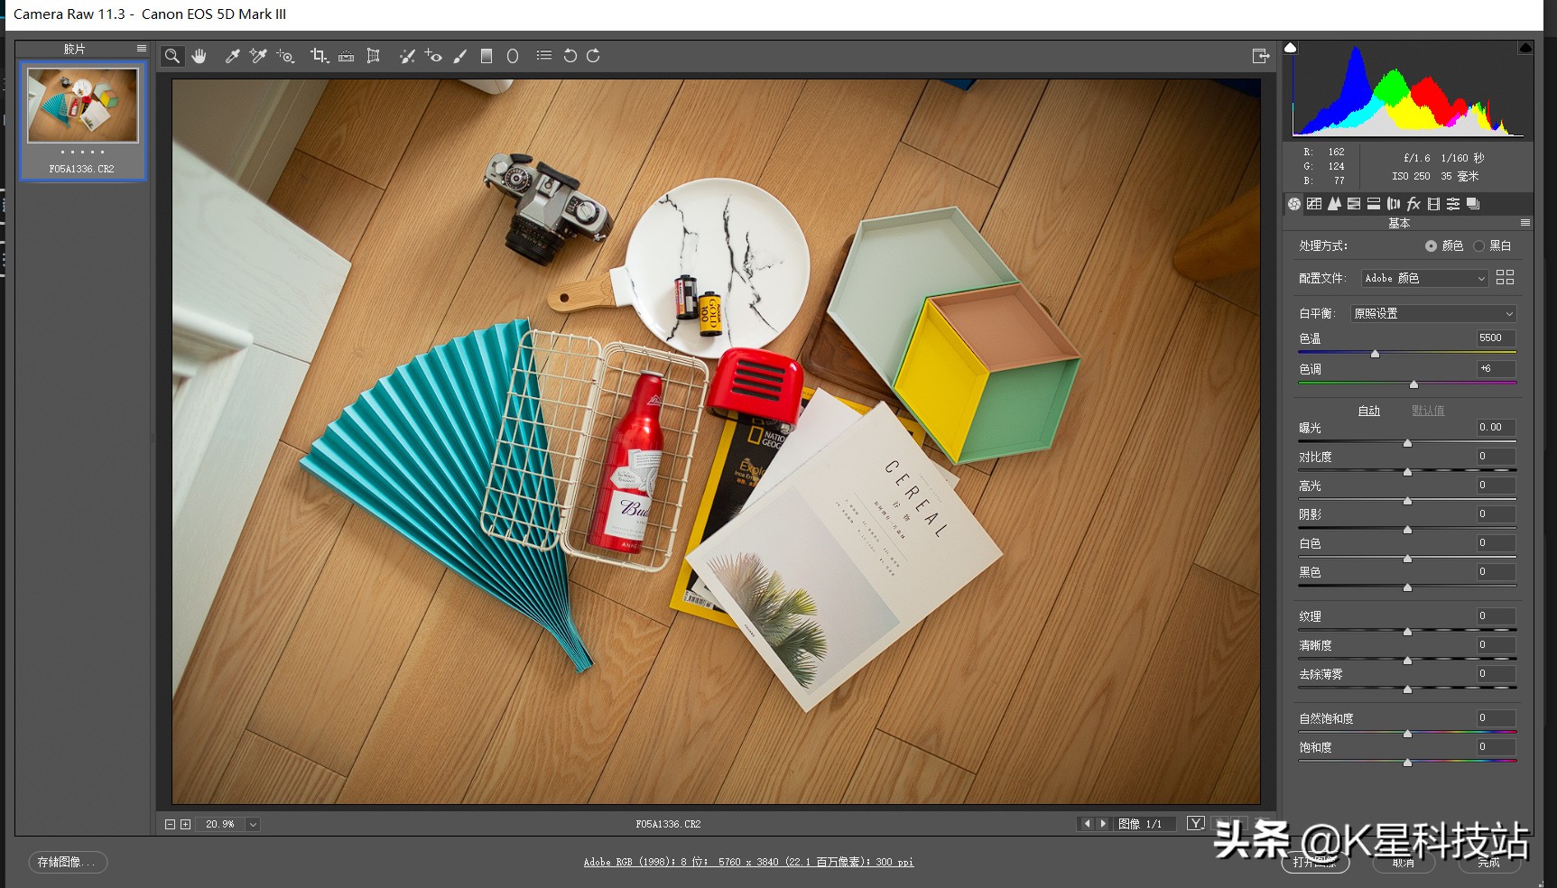Toggle the highlight clipping warning in histogram
The height and width of the screenshot is (888, 1557).
coord(1525,48)
